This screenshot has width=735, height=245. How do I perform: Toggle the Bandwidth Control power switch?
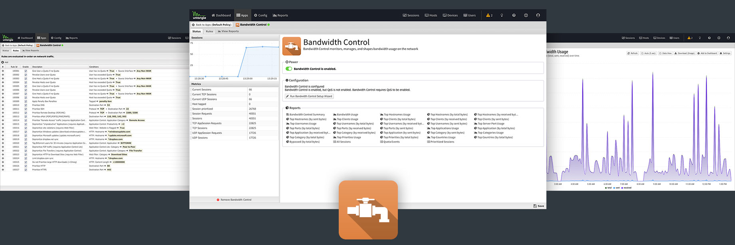(289, 69)
